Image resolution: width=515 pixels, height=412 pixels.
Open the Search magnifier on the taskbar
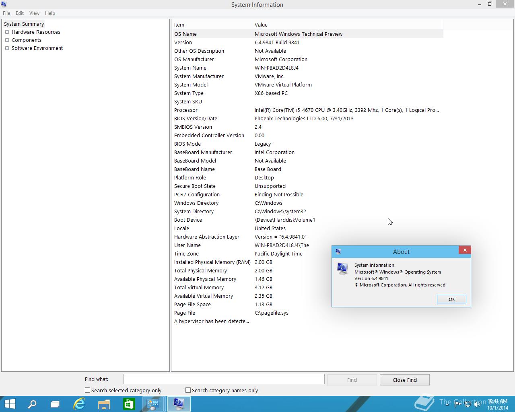[x=32, y=404]
